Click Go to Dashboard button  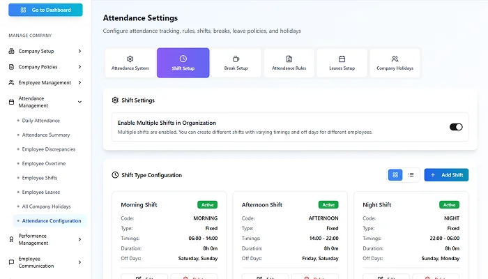(x=45, y=10)
